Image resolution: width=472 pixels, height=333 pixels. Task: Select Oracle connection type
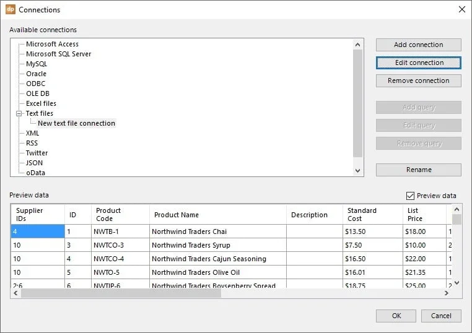[x=36, y=74]
